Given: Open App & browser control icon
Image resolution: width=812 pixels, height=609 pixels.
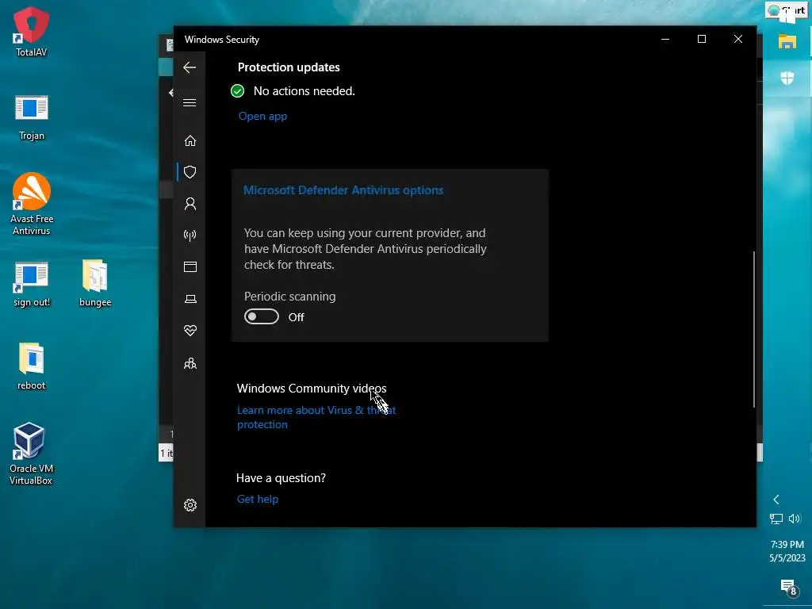Looking at the screenshot, I should click(x=190, y=266).
